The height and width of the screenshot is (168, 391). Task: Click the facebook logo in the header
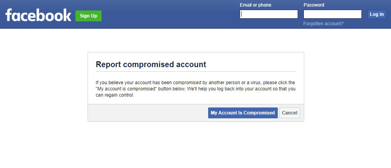(x=38, y=15)
